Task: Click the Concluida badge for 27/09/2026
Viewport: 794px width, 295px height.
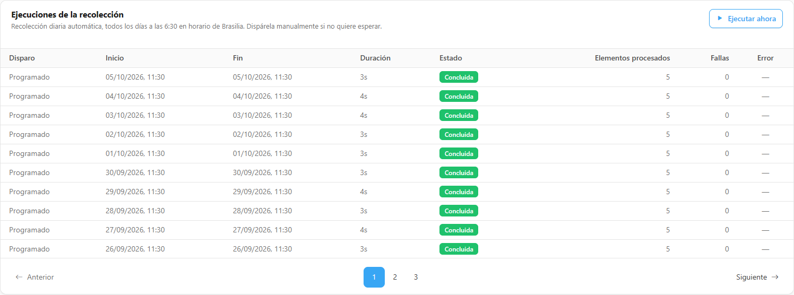Action: click(x=459, y=230)
